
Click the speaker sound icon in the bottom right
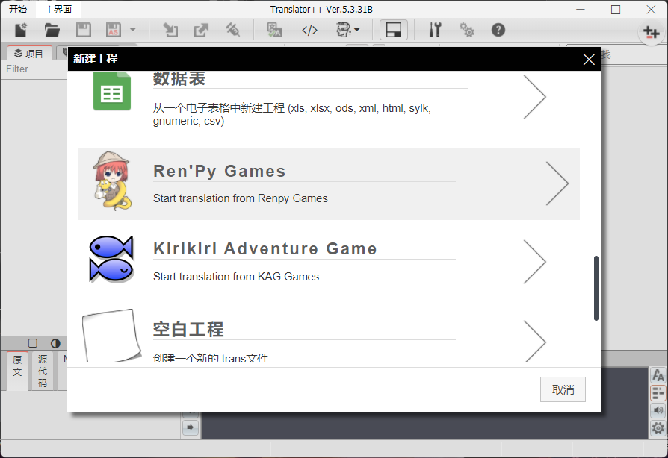658,410
